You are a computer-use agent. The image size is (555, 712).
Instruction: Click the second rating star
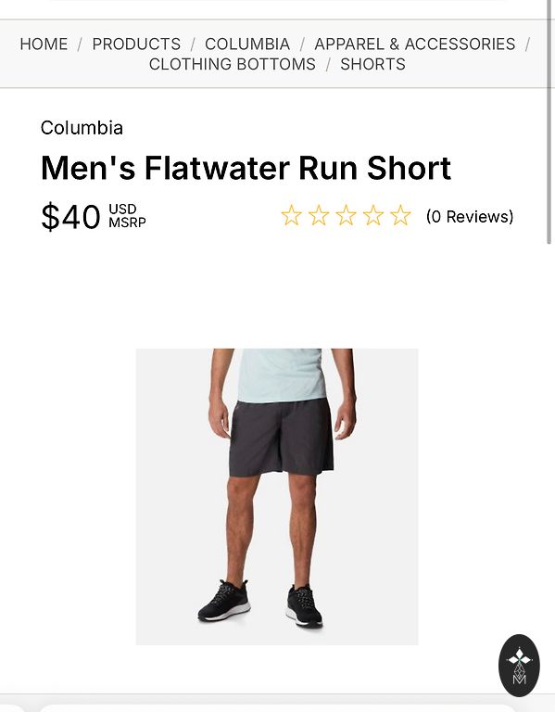click(x=319, y=215)
